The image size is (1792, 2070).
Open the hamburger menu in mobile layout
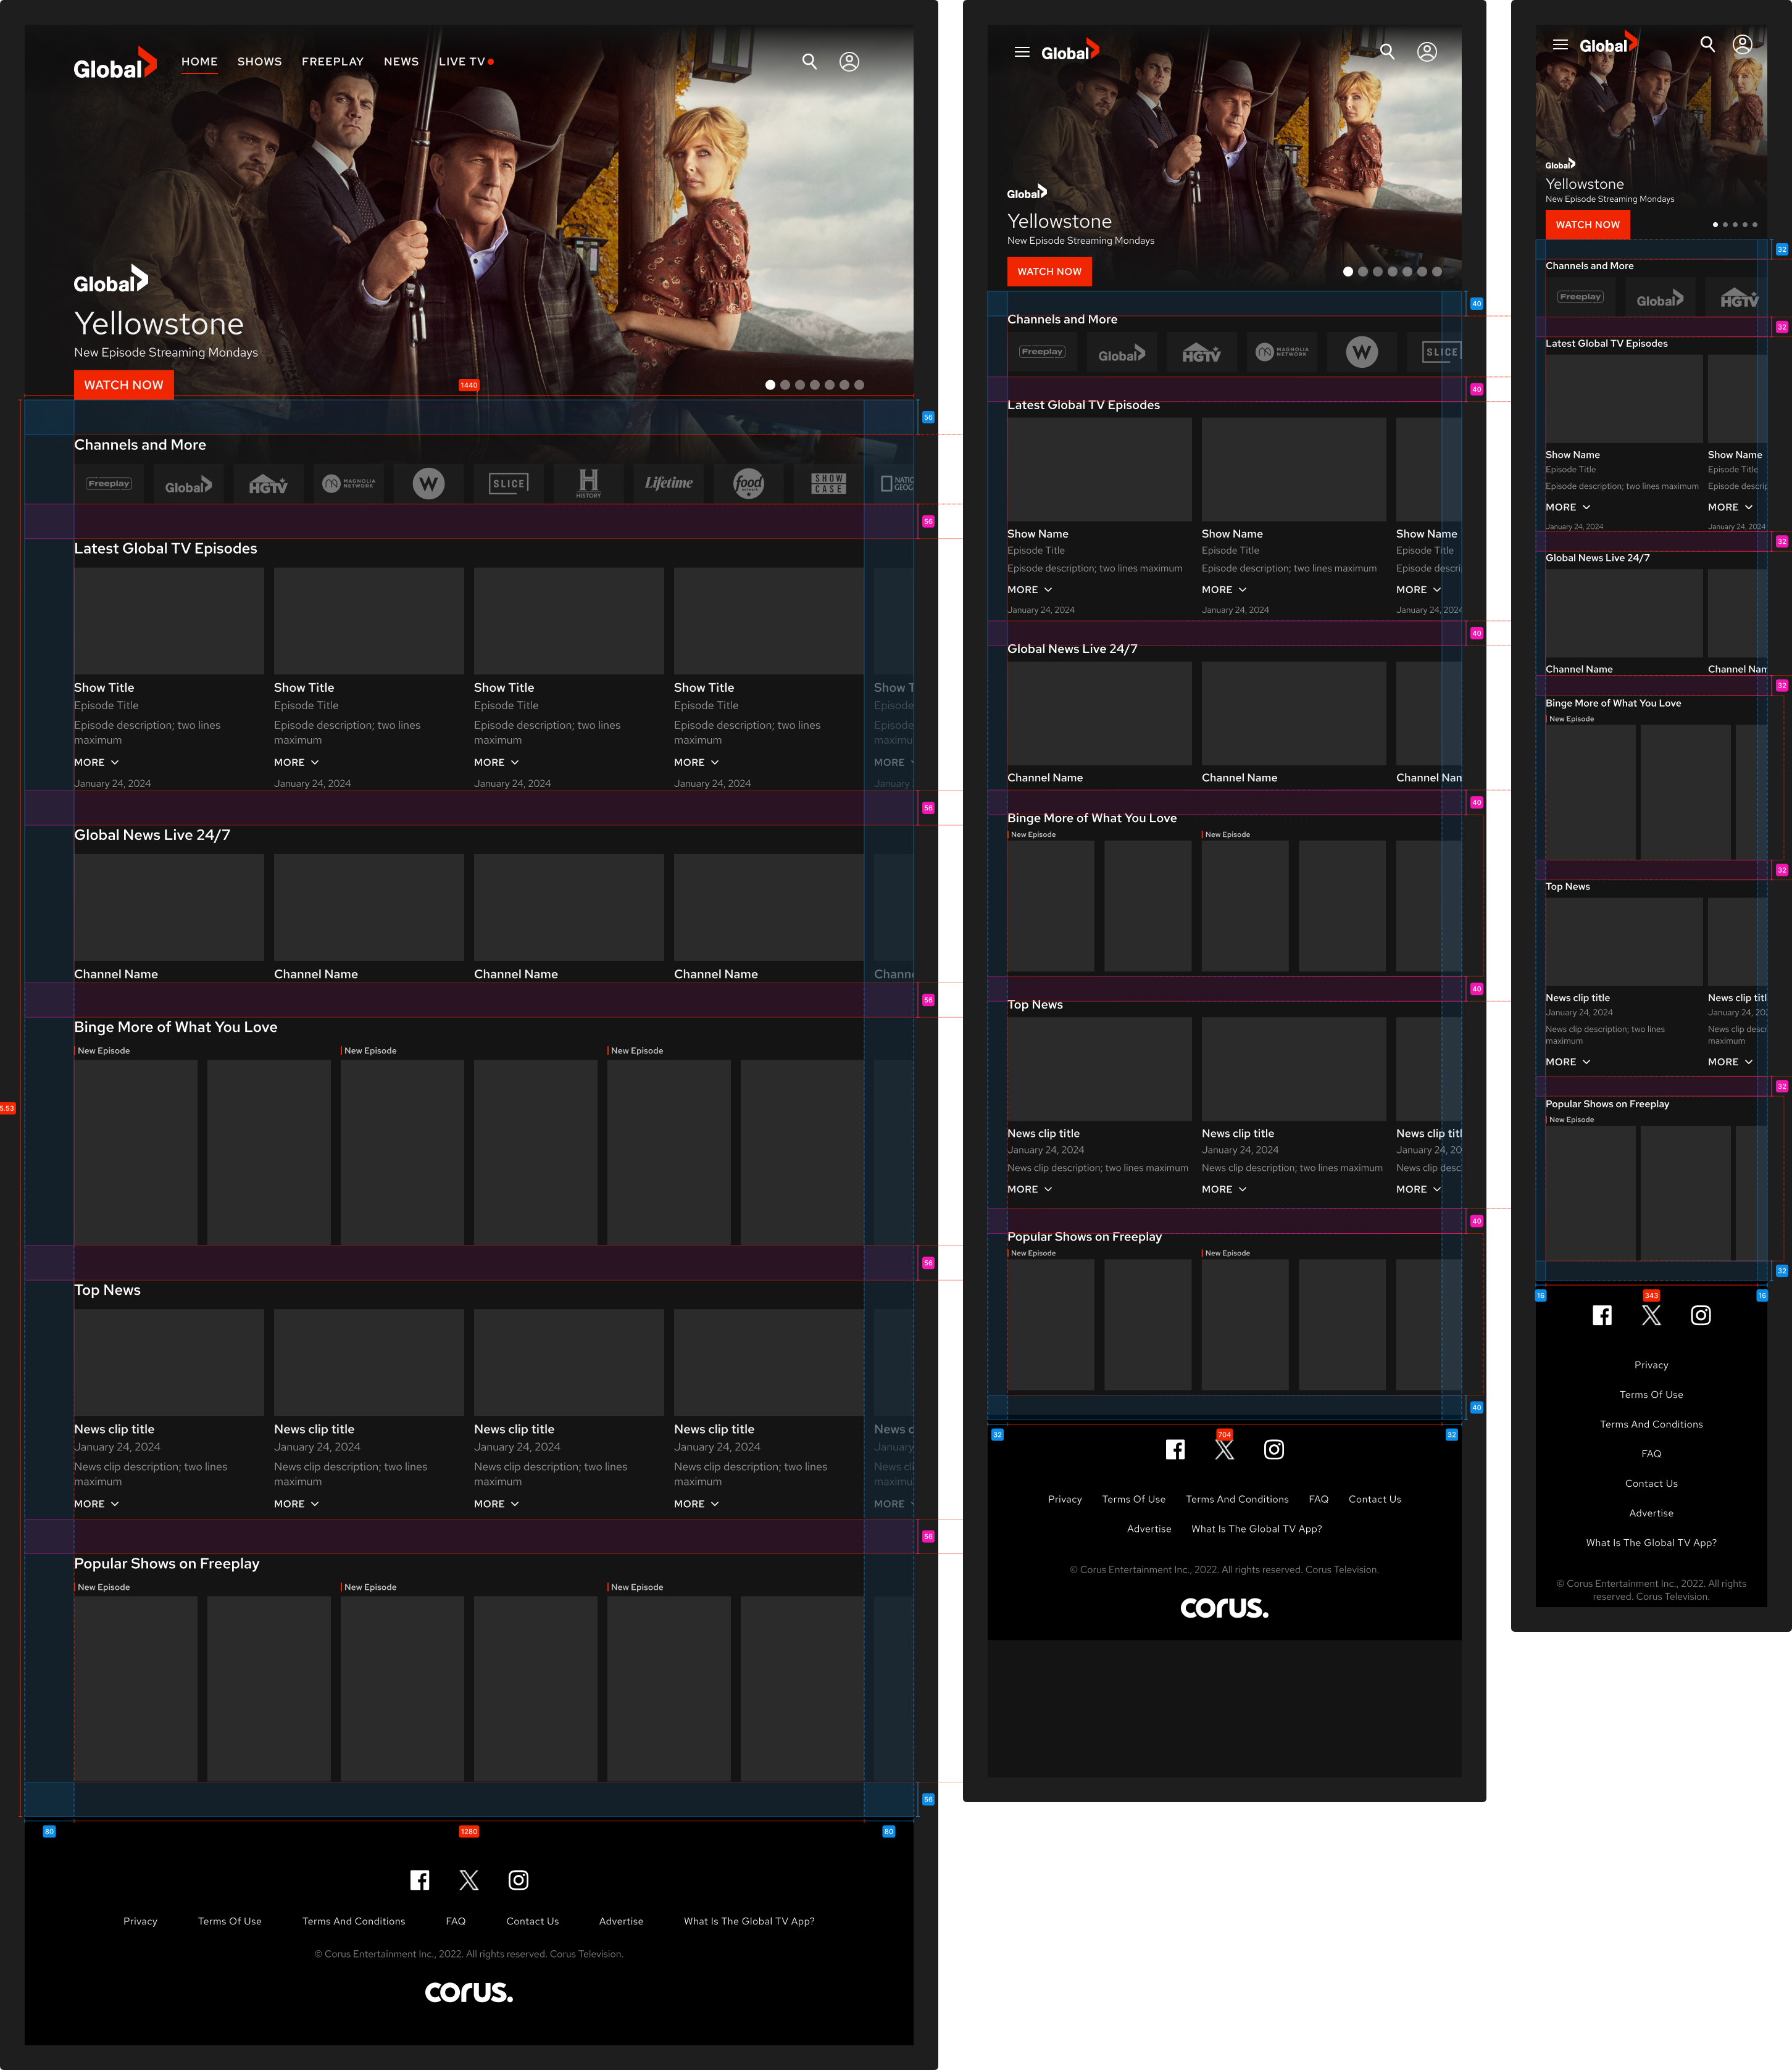coord(1560,45)
